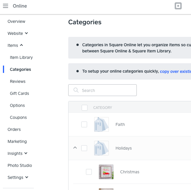The image size is (191, 190).
Task: Open the Christmas category thumbnail
Action: point(106,172)
